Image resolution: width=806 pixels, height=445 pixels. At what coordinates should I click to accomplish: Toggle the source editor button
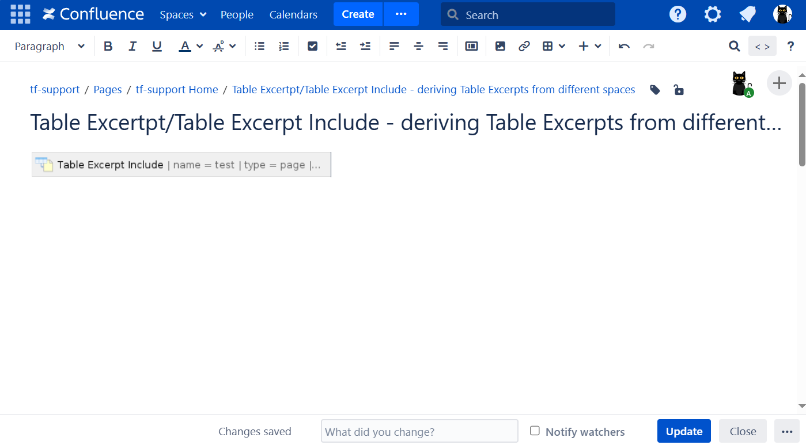coord(762,47)
